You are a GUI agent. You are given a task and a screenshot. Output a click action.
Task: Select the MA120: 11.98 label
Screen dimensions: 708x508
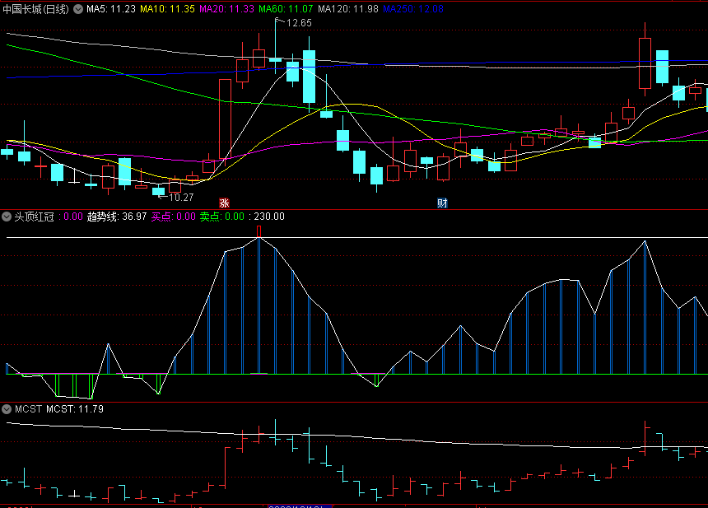tap(348, 9)
